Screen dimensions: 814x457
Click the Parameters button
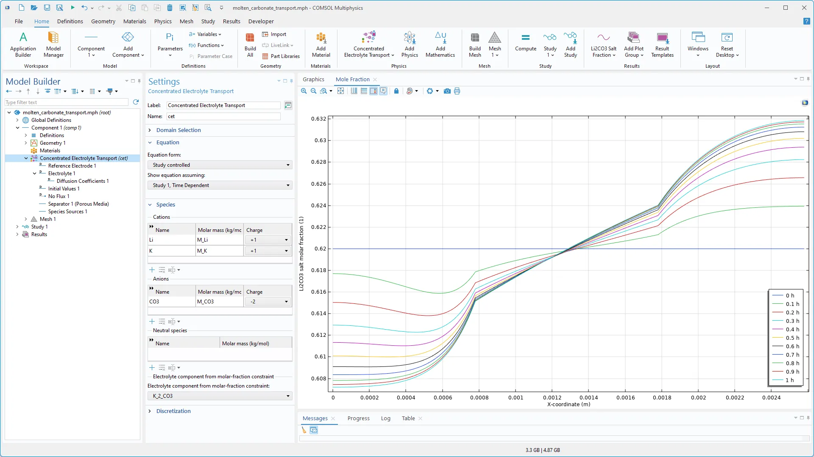[x=170, y=44]
